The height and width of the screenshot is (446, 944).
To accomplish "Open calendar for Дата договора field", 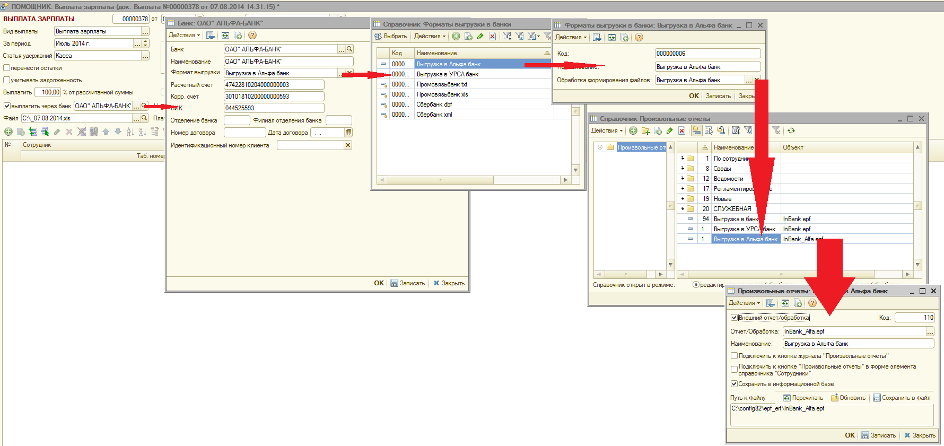I will 348,133.
